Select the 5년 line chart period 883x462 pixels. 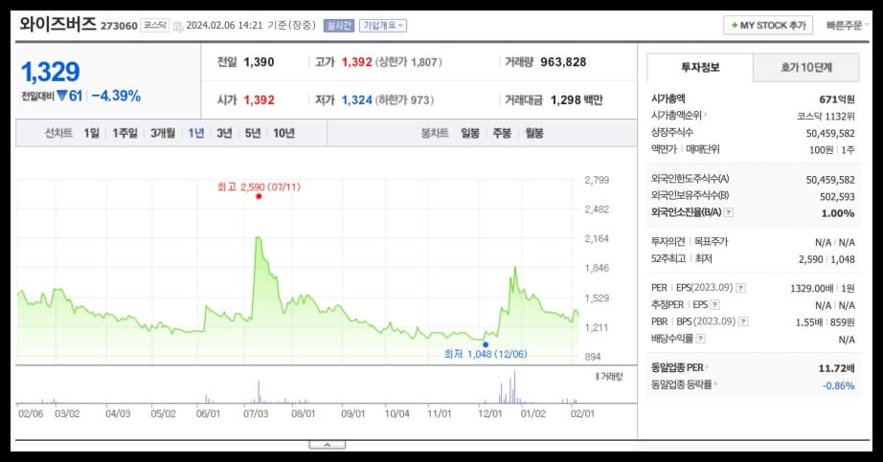(252, 133)
